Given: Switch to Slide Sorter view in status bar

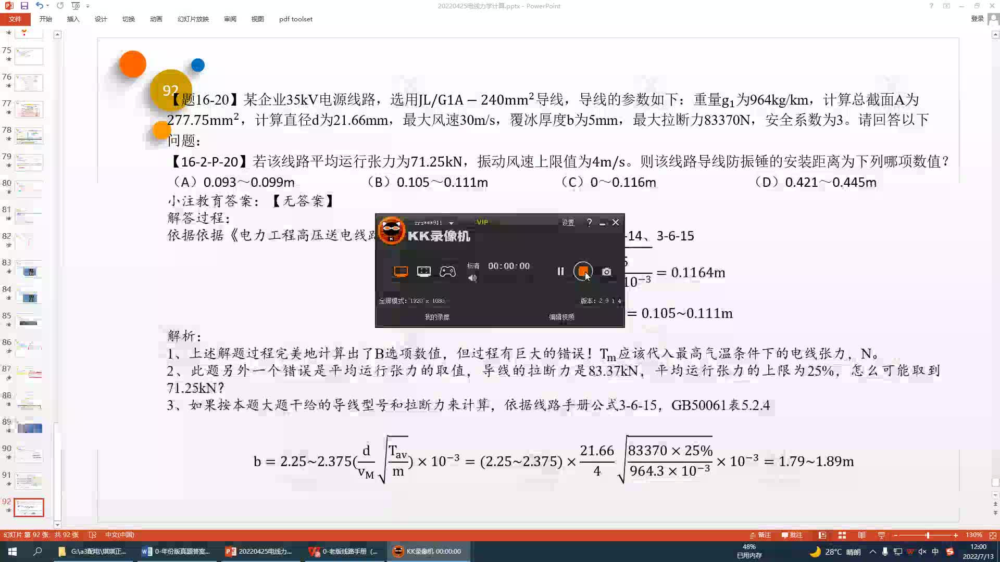Looking at the screenshot, I should pos(842,535).
